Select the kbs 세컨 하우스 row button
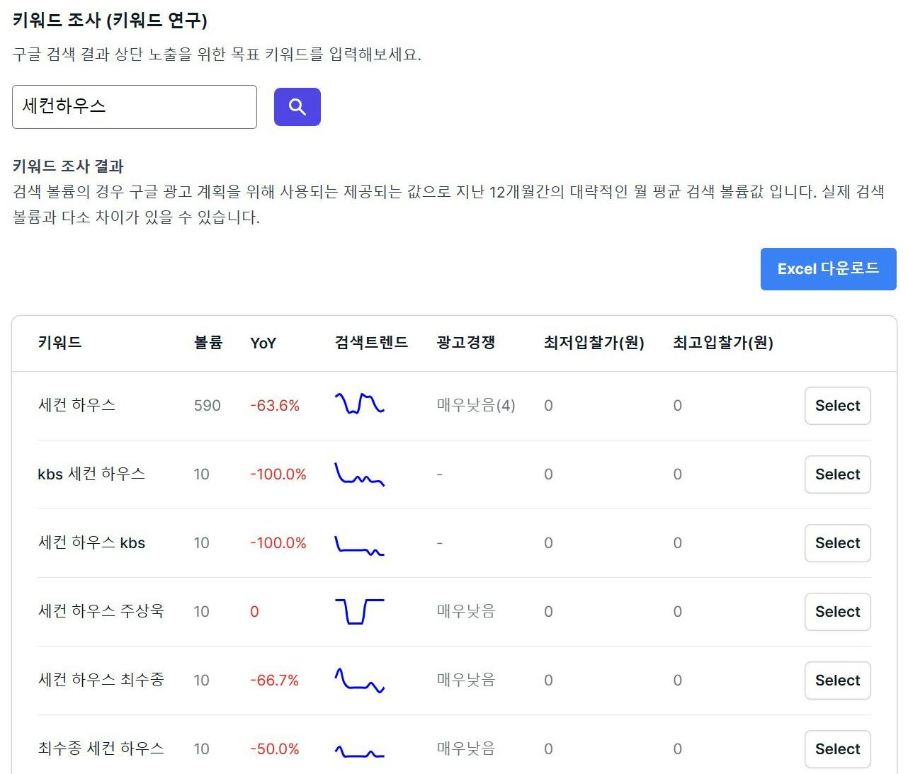The height and width of the screenshot is (774, 908). (837, 474)
